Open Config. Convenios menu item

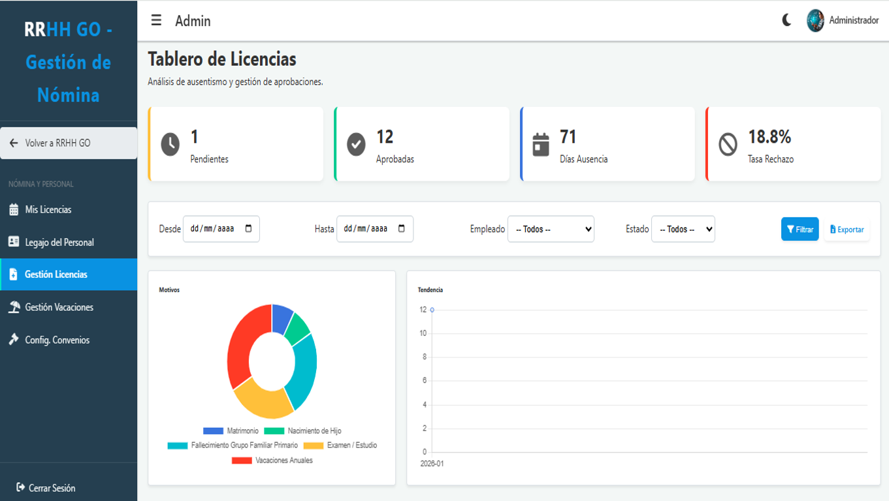(57, 340)
